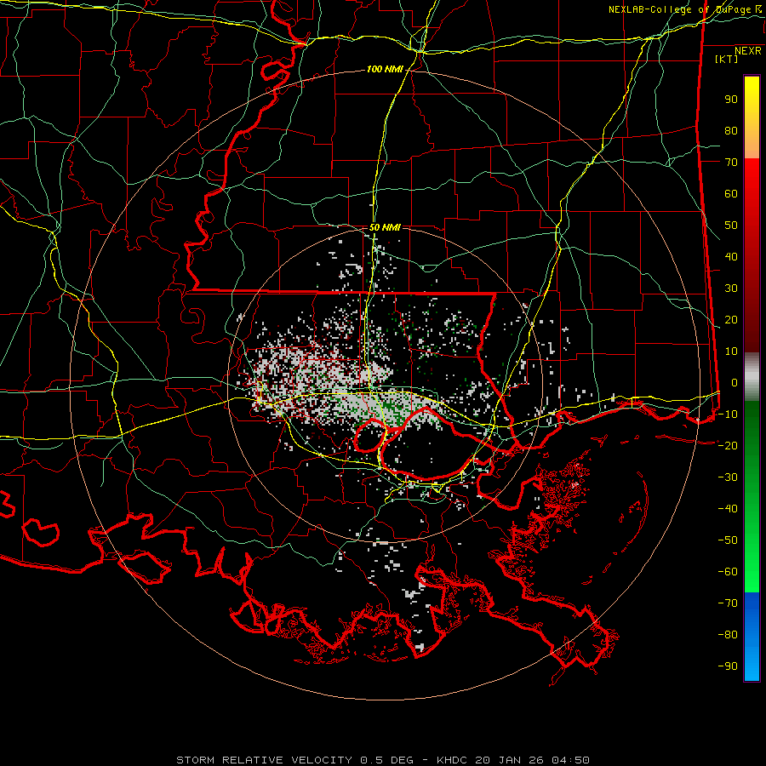
Task: Click the gray zero-velocity segment of color bar
Action: point(752,377)
